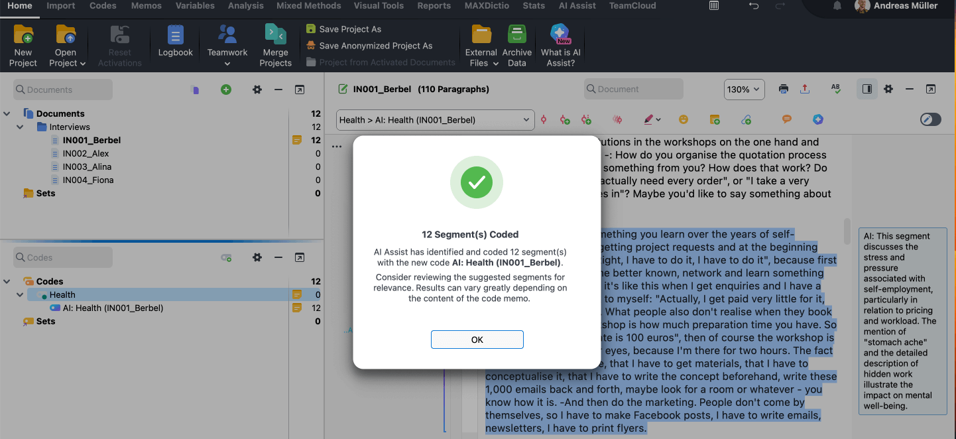Click the export document icon
Image resolution: width=956 pixels, height=439 pixels.
pos(805,89)
